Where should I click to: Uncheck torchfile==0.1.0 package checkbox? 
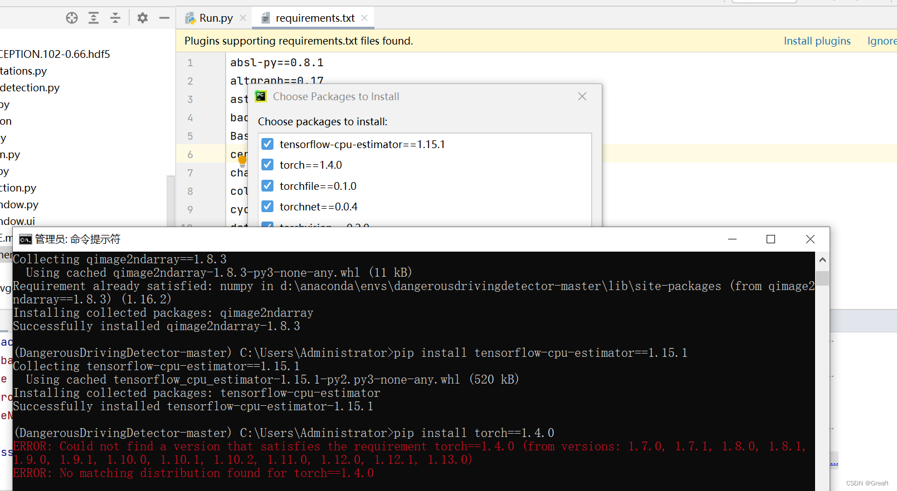[x=267, y=186]
